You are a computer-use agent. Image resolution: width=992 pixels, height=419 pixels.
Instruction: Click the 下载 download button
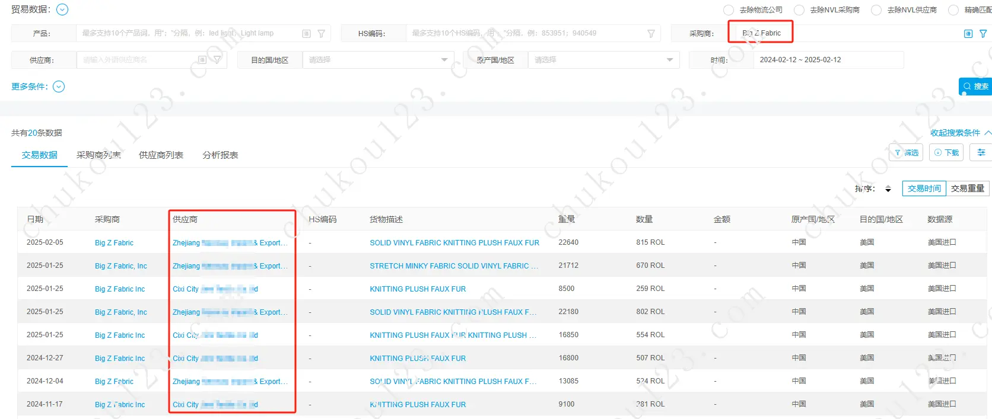click(946, 153)
